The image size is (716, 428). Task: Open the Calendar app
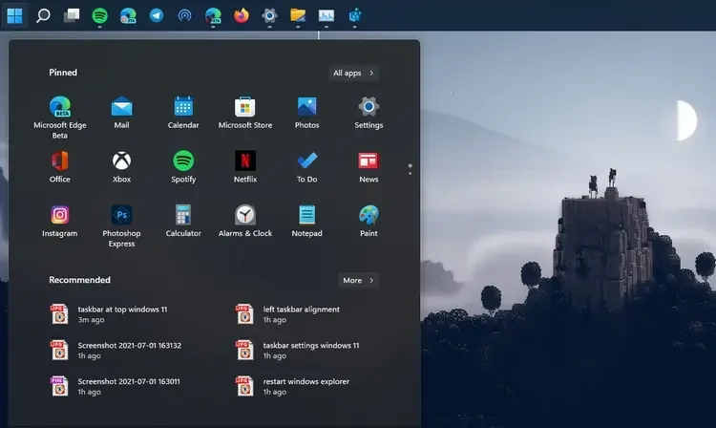coord(183,107)
